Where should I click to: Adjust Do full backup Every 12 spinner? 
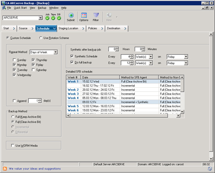pos(132,63)
